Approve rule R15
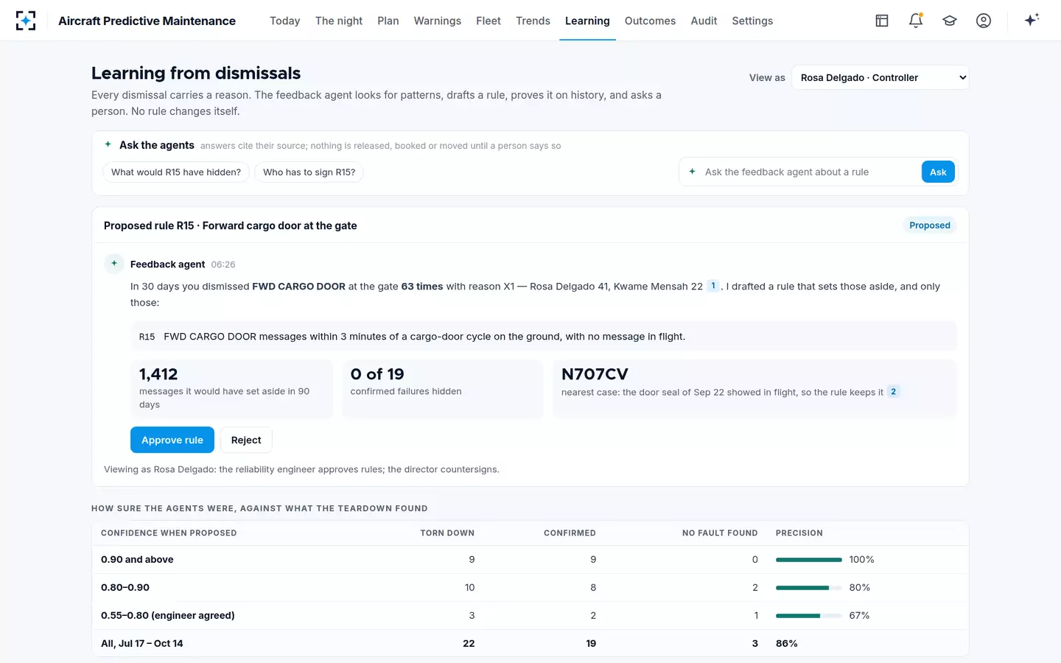Image resolution: width=1061 pixels, height=663 pixels. point(172,440)
